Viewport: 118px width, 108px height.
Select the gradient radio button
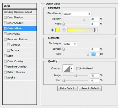[64, 30]
